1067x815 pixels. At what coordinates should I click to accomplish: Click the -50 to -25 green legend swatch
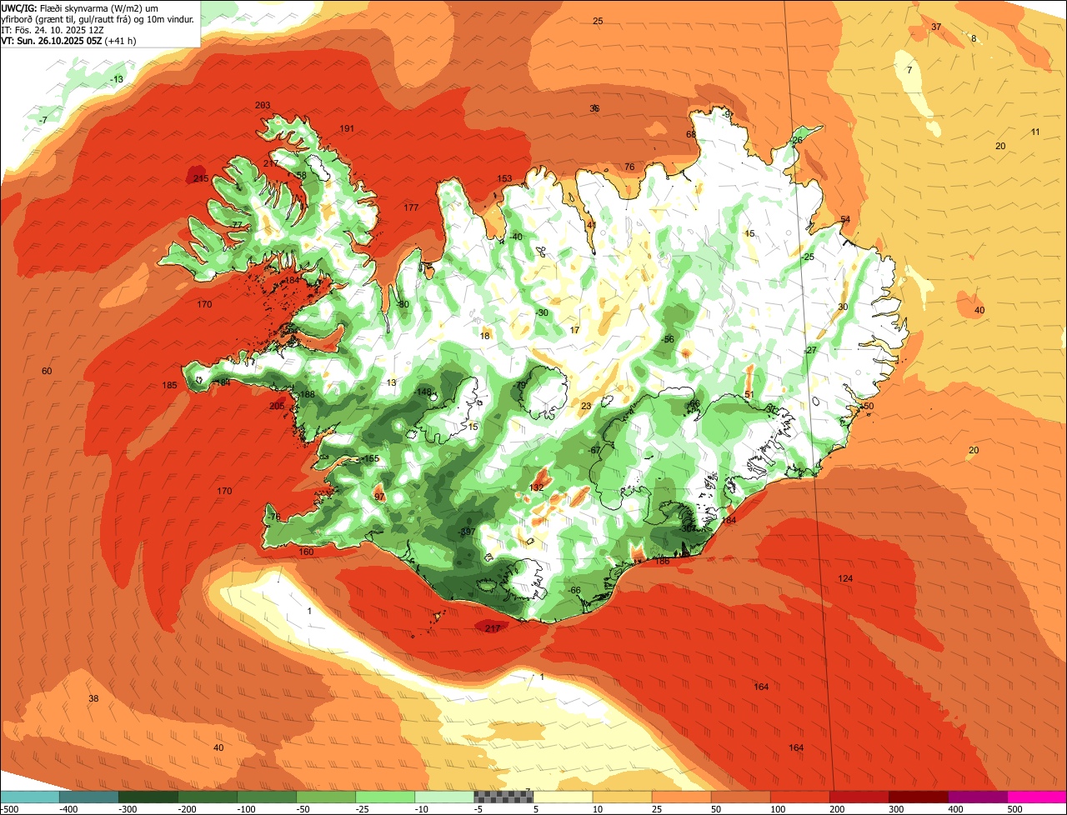(326, 797)
